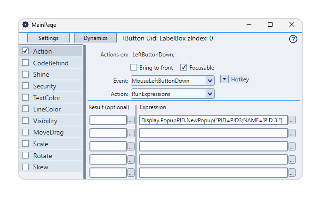
Task: Open the Action RunExpressions dropdown
Action: click(x=210, y=94)
